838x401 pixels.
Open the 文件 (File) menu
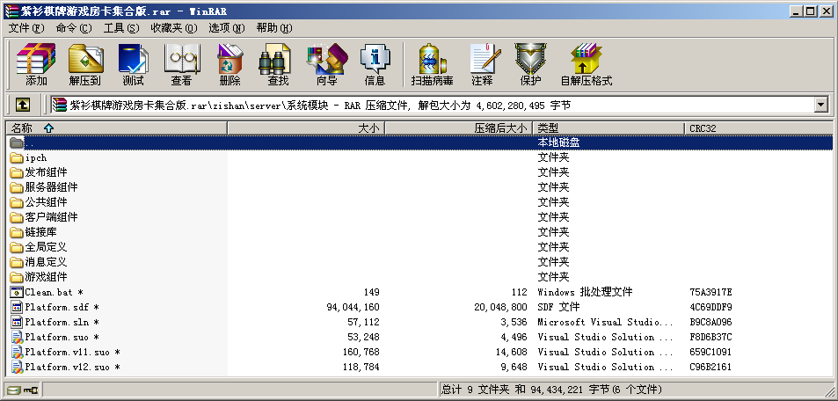point(26,28)
